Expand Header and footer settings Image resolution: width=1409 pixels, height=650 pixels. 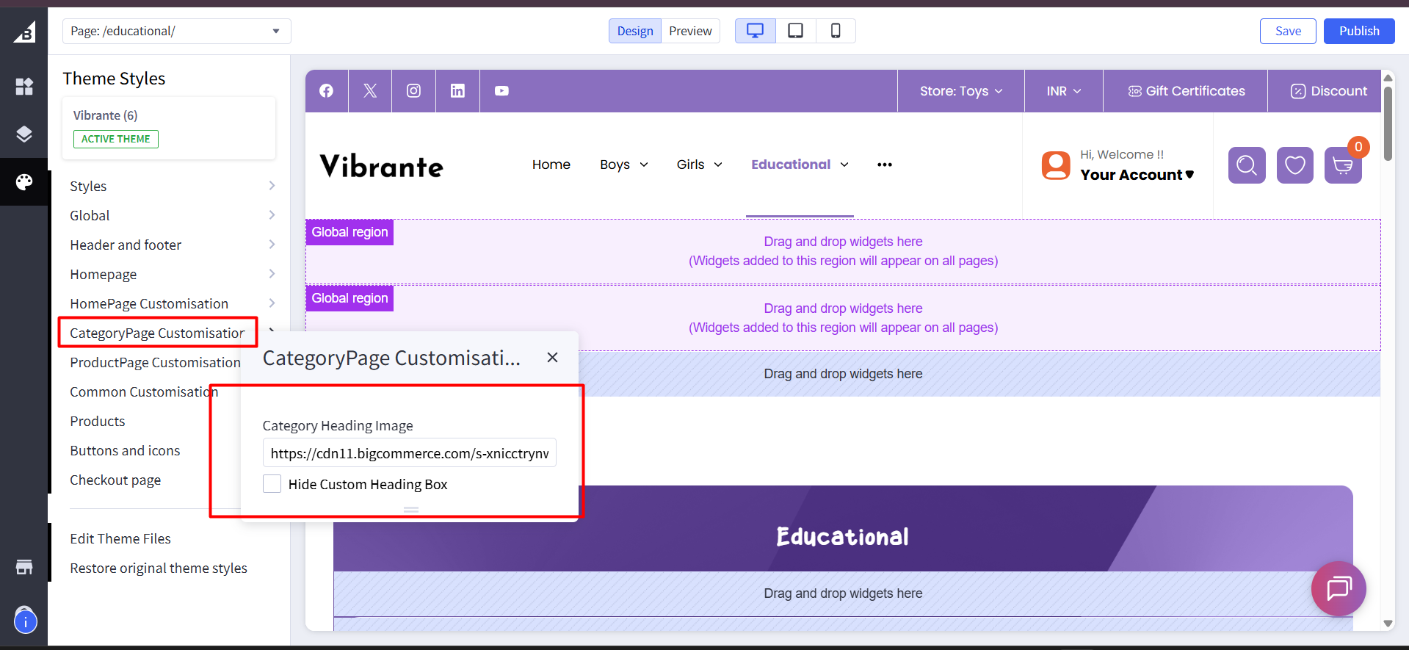[173, 245]
